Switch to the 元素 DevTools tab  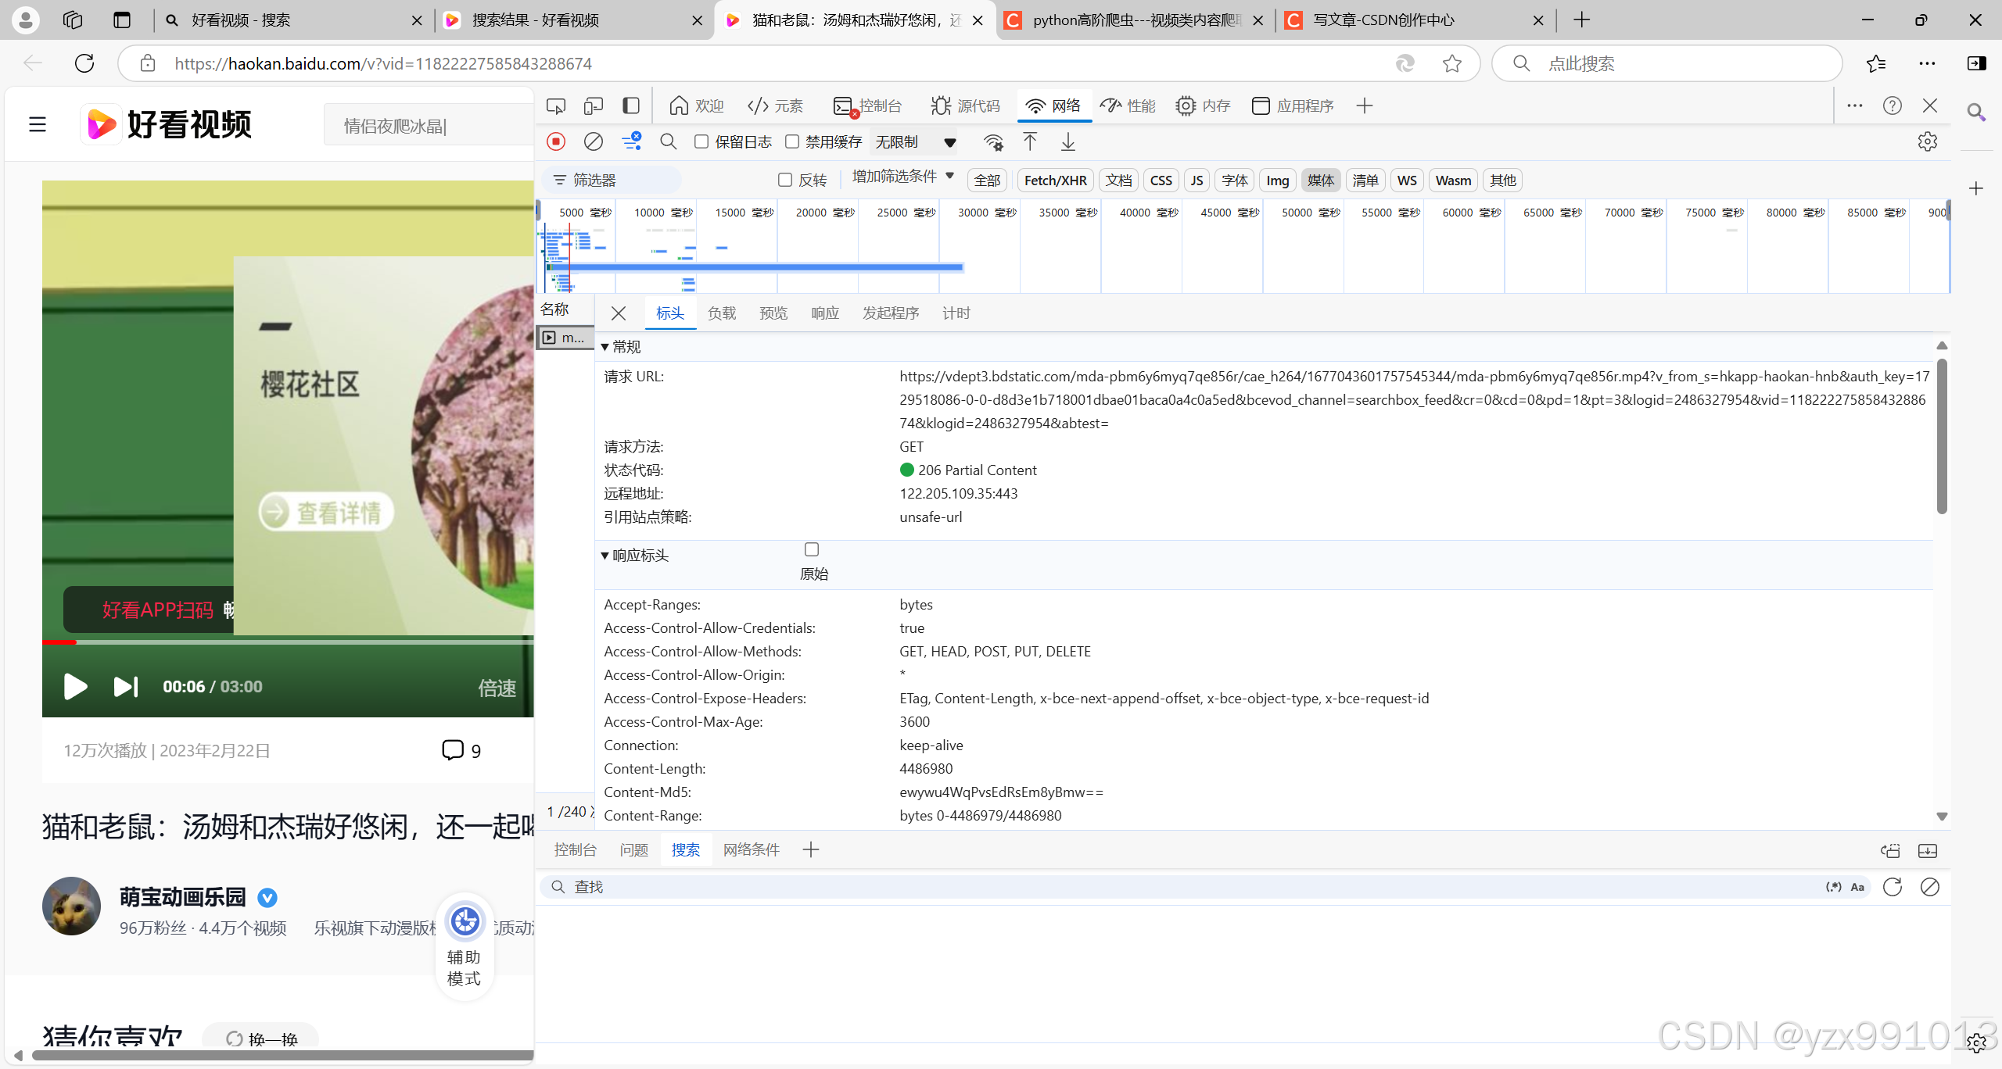click(775, 105)
